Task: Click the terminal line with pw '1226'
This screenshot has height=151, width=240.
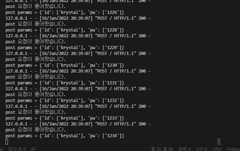Action: click(65, 12)
